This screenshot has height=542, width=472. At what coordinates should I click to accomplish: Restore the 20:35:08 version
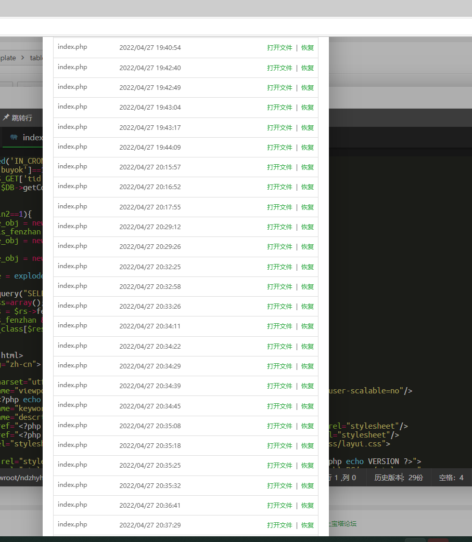307,426
